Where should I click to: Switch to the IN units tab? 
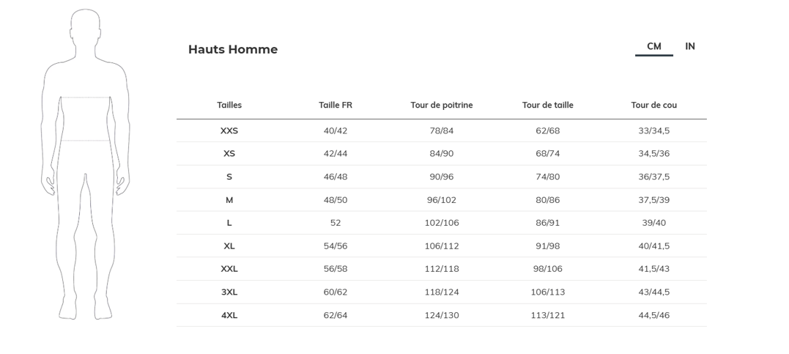(690, 47)
